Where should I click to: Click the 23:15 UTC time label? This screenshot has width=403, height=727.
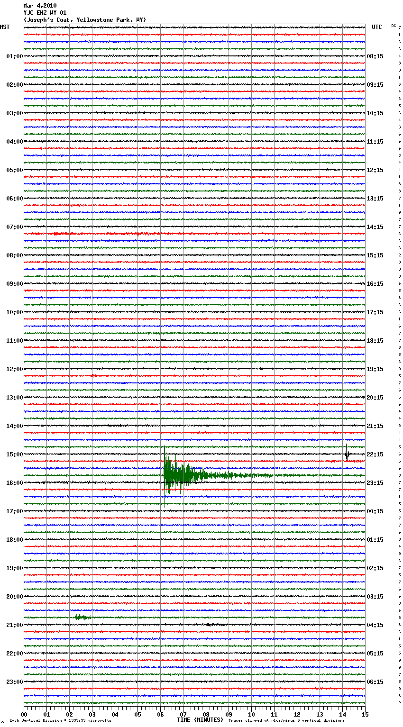[x=375, y=483]
